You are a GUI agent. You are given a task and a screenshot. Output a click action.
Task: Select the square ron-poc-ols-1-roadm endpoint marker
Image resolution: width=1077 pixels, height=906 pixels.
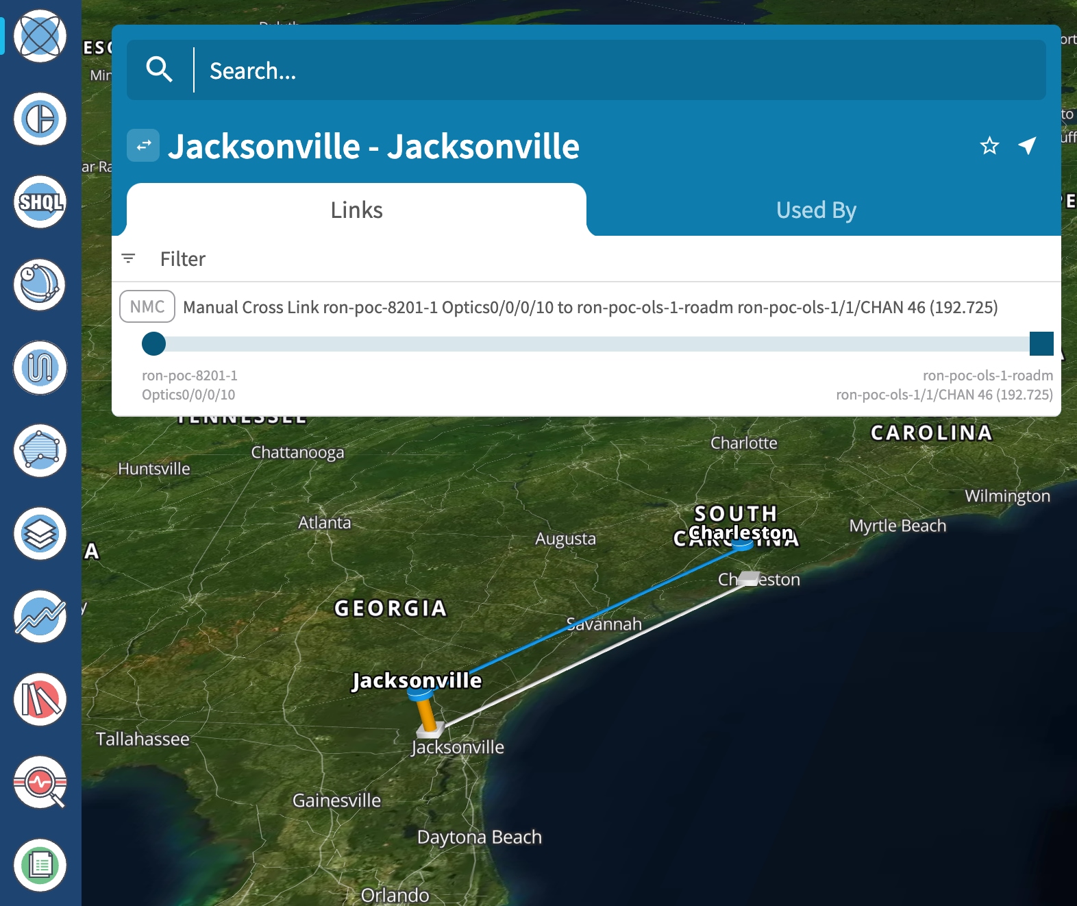[x=1041, y=343]
